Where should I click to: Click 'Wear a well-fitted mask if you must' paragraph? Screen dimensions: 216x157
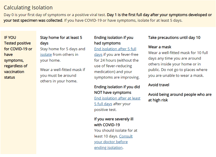pos(63,75)
